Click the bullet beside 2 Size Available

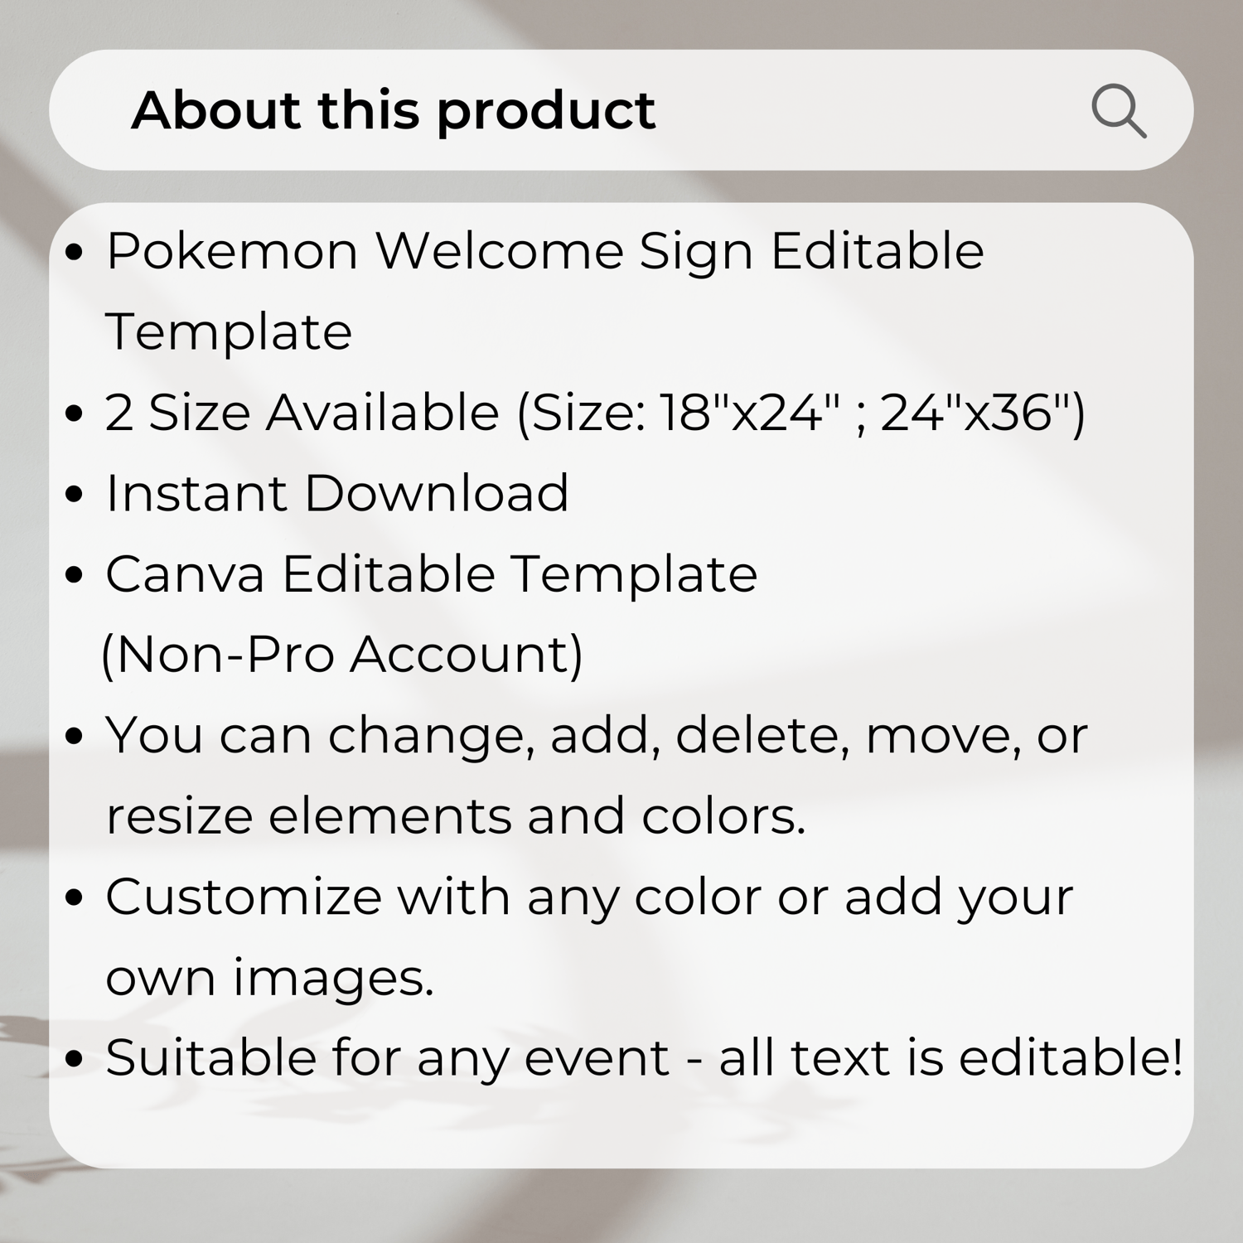pyautogui.click(x=75, y=414)
